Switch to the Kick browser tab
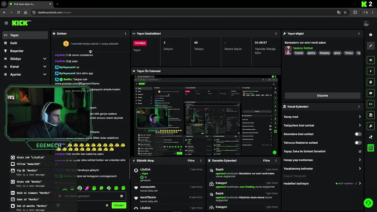 (30, 4)
